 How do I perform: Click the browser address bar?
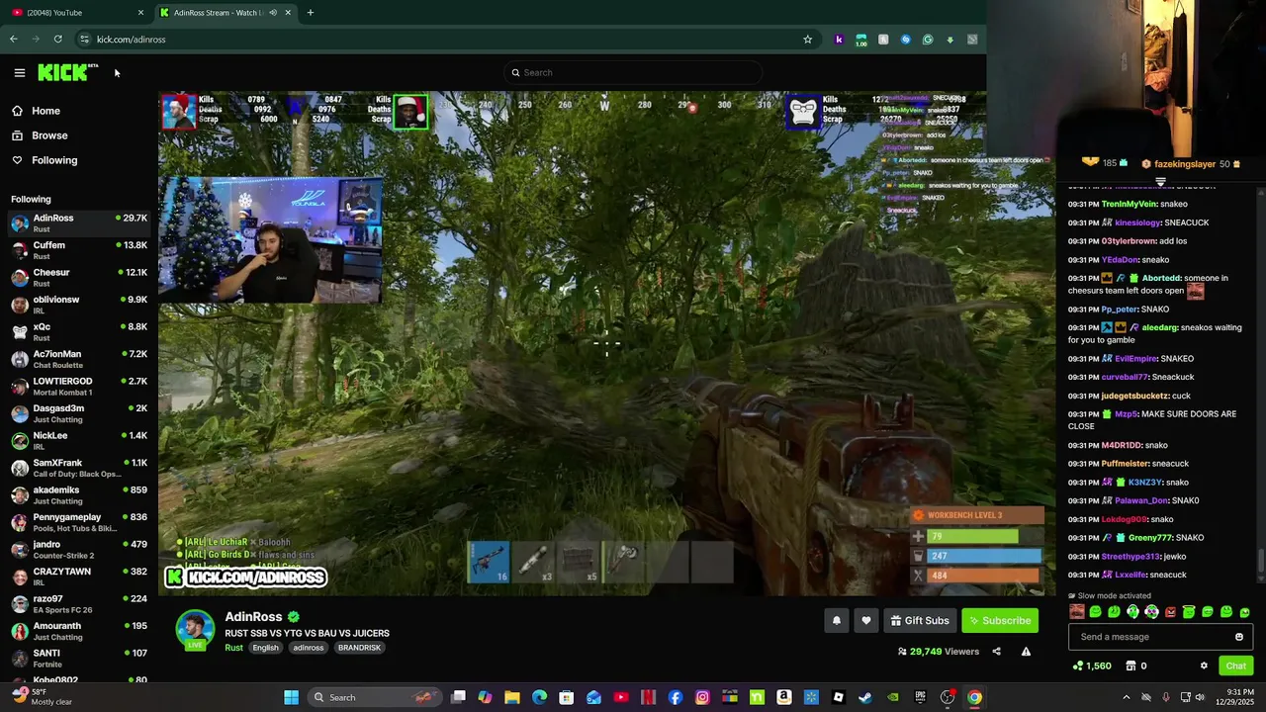click(445, 40)
